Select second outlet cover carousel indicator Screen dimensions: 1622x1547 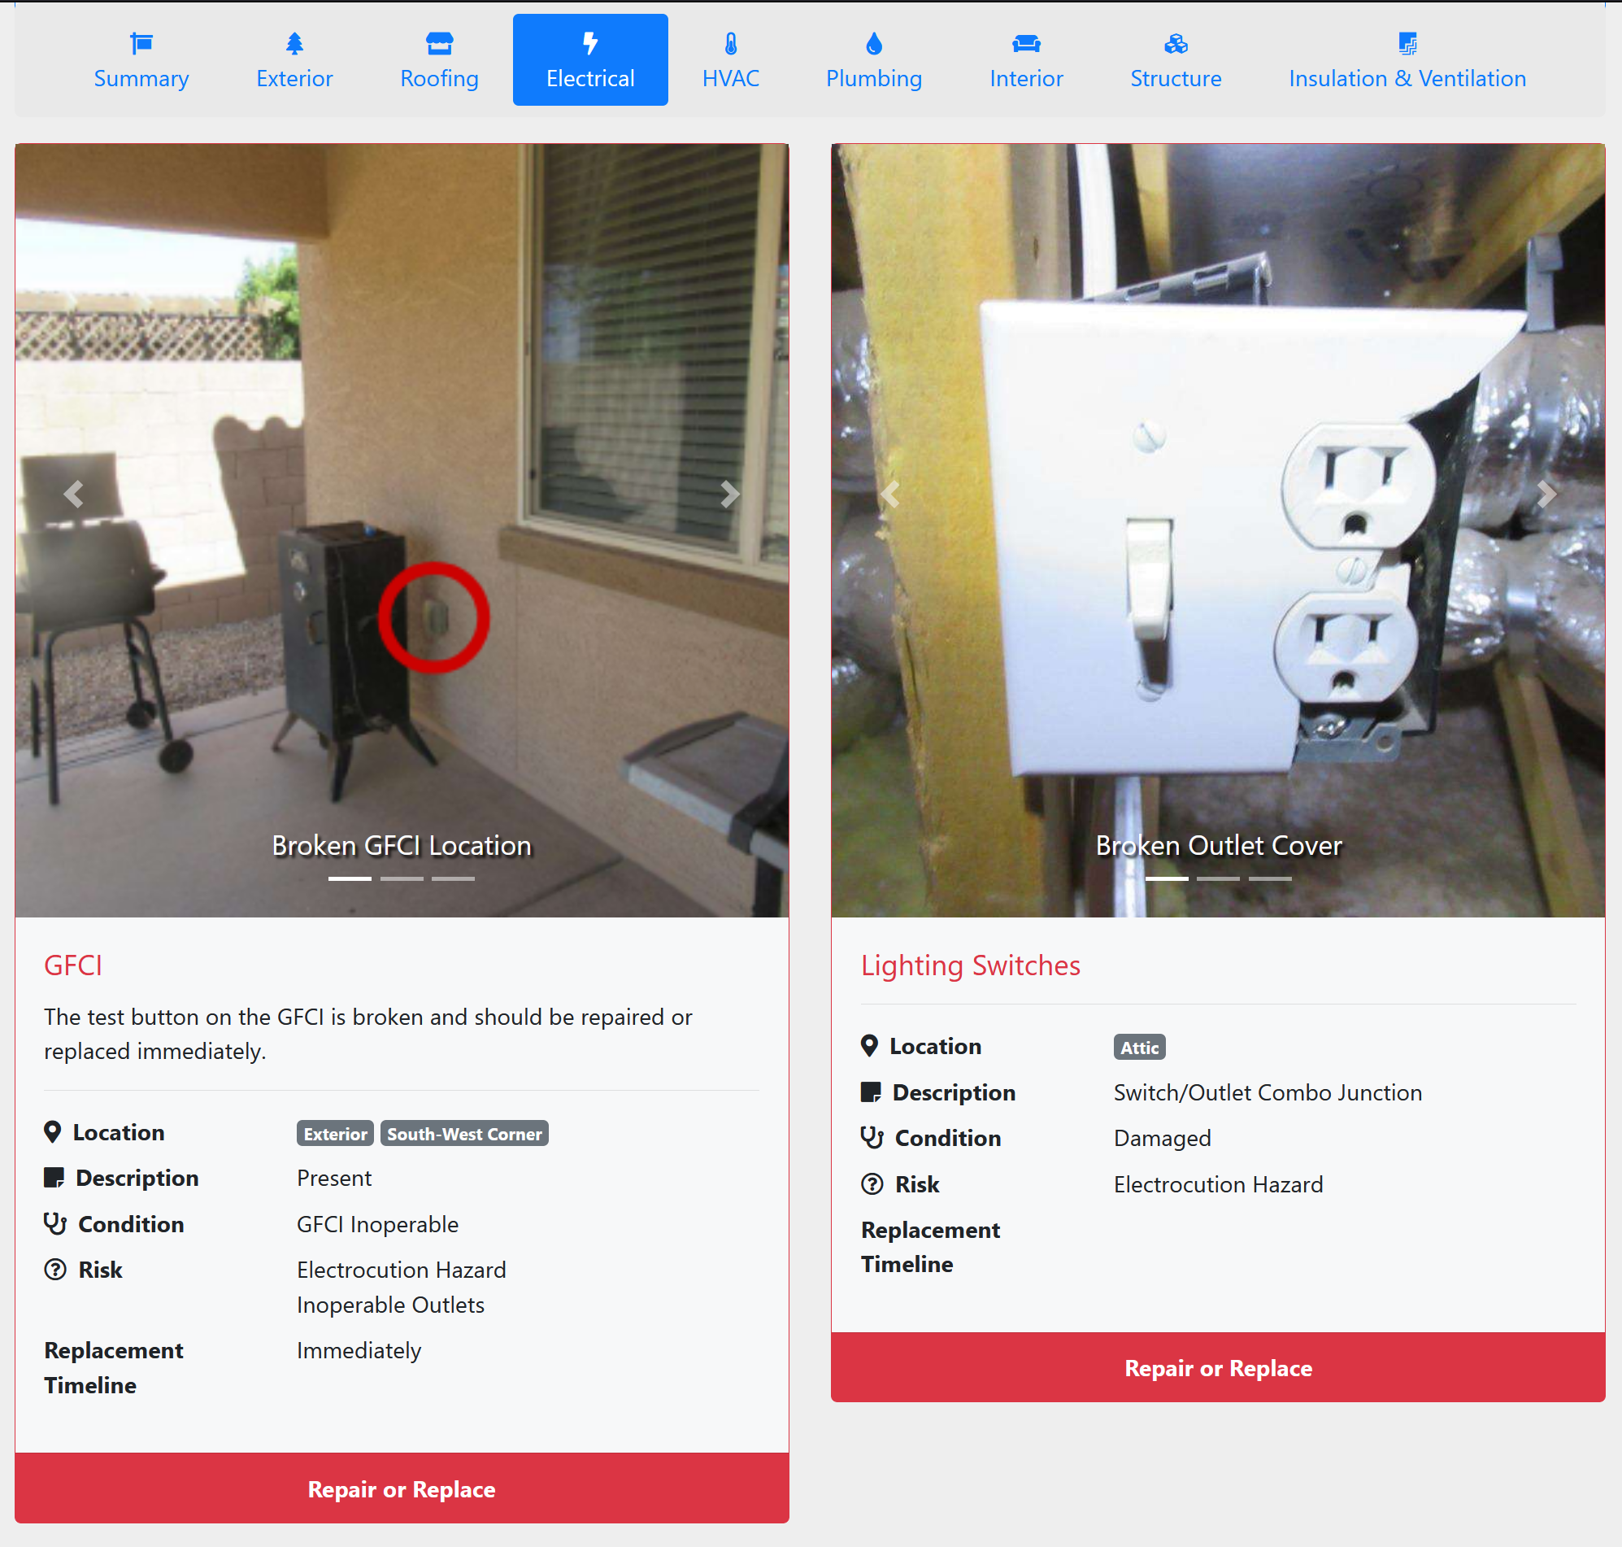1217,879
